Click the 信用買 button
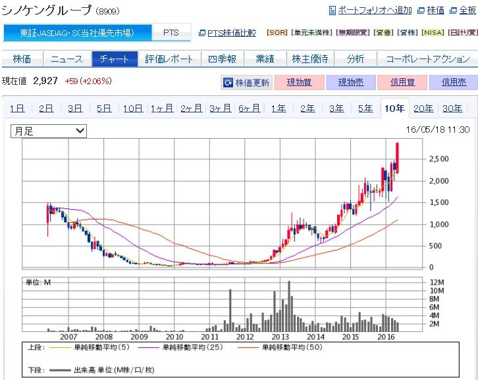 click(x=402, y=83)
